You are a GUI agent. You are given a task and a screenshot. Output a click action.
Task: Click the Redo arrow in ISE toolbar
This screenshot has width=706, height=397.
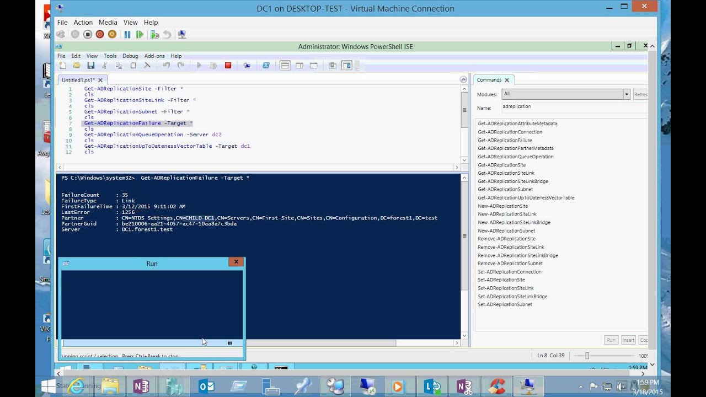pos(180,66)
